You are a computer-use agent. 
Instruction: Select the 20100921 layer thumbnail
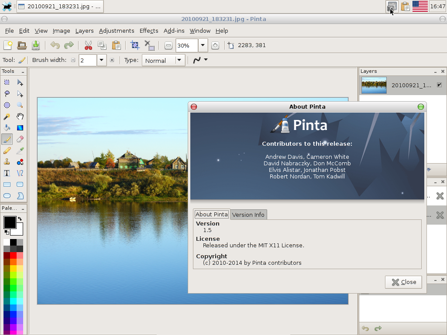[374, 85]
